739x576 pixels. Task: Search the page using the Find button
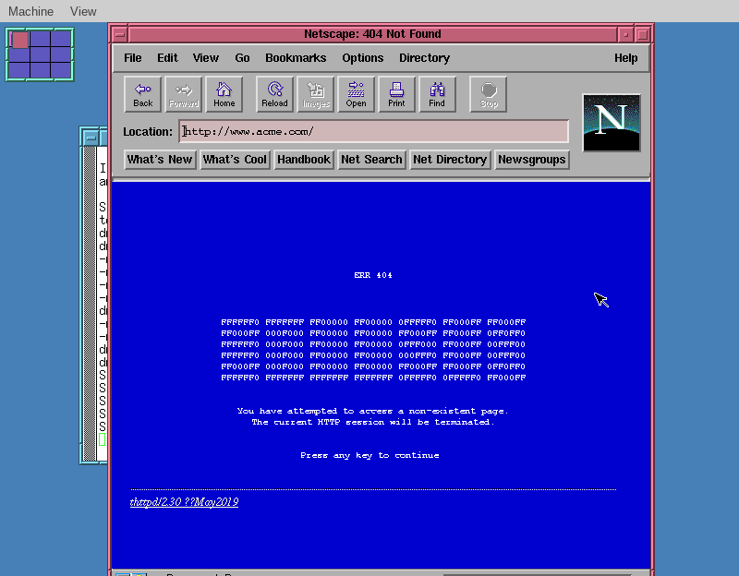coord(437,94)
